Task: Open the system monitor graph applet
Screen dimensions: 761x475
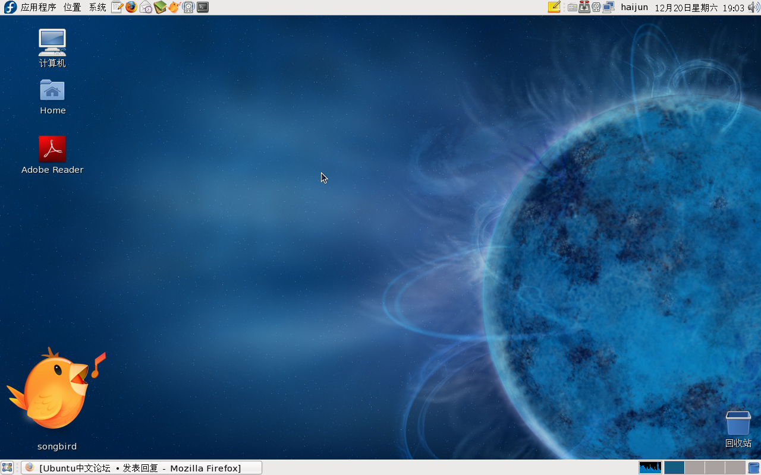Action: tap(650, 468)
